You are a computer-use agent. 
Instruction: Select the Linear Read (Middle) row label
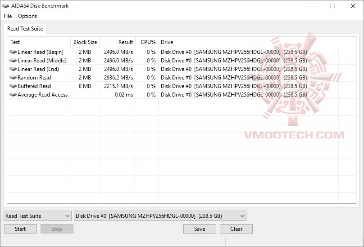(42, 61)
